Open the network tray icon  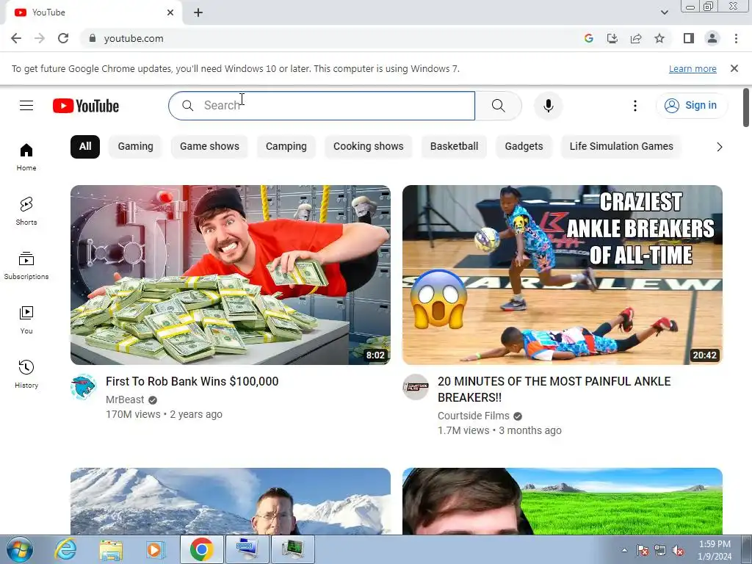pos(660,550)
